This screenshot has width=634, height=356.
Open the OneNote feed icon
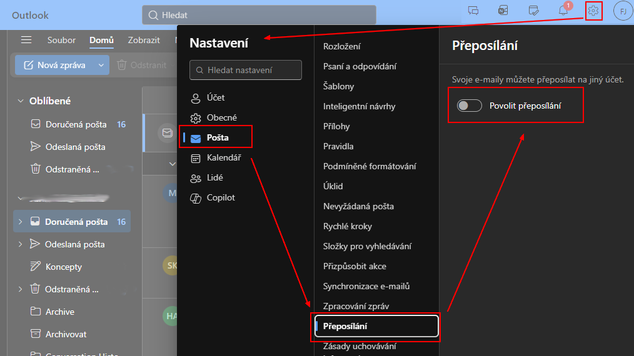pos(503,11)
